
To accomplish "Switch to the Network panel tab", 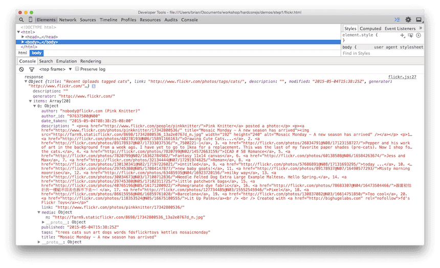I will [x=68, y=20].
